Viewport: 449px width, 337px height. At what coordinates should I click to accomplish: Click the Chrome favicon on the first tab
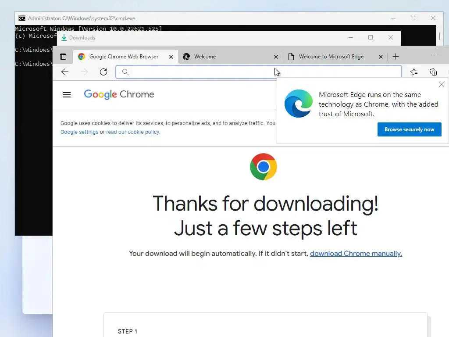click(82, 57)
